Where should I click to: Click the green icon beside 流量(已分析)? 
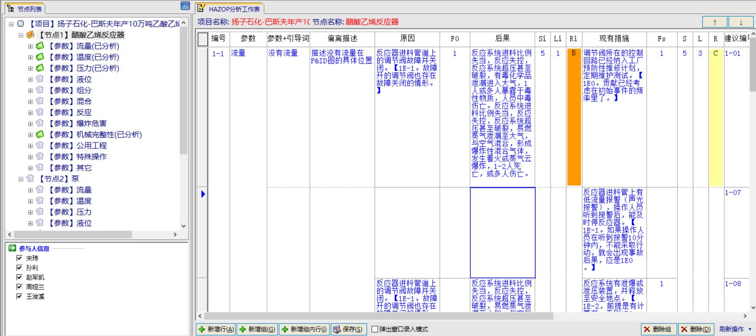pos(40,46)
